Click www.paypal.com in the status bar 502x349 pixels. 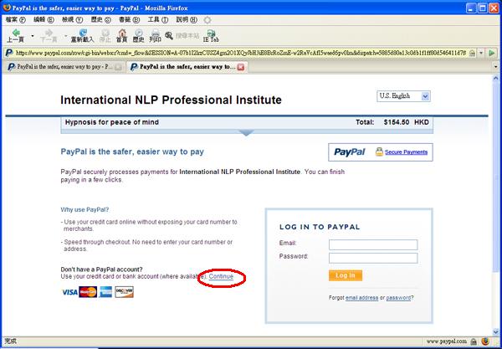click(446, 341)
